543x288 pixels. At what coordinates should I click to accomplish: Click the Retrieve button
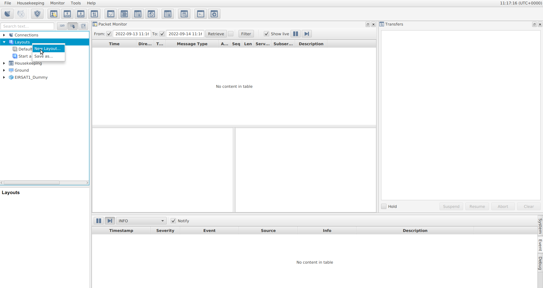coord(216,34)
